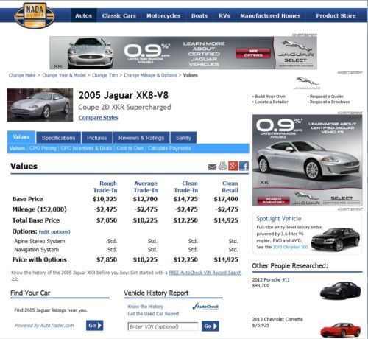Click the AutoCheck logo
Screen dimensions: 368x339
point(205,307)
